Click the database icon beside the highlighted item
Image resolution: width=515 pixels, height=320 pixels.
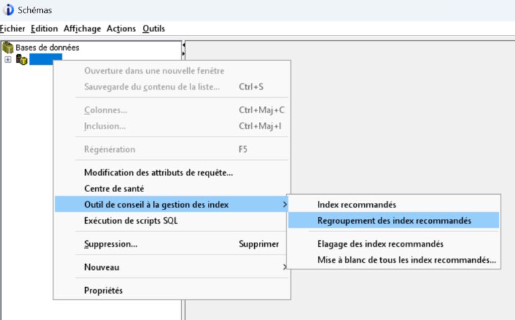[21, 60]
